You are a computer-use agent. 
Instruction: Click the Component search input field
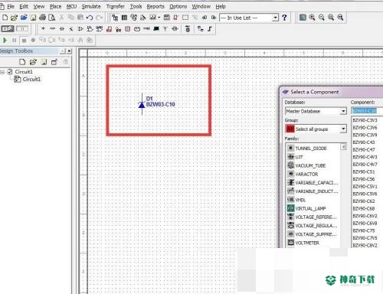367,111
